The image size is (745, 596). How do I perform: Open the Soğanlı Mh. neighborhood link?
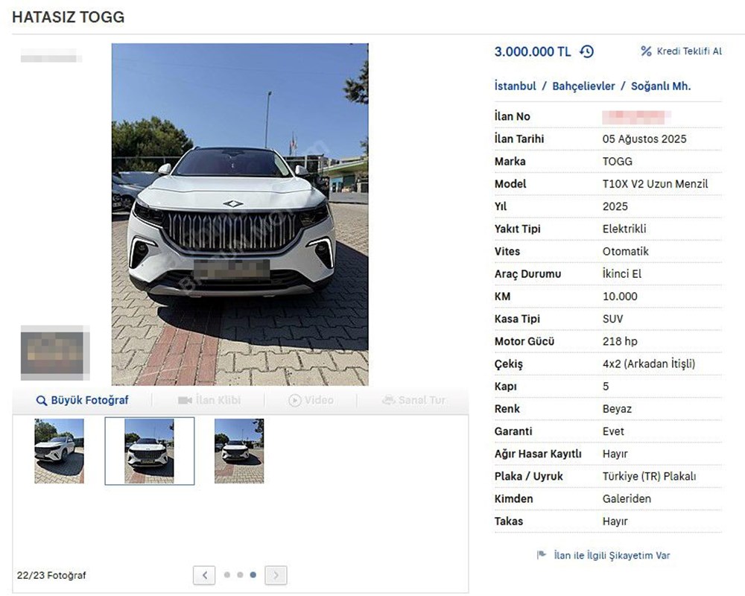pyautogui.click(x=661, y=86)
